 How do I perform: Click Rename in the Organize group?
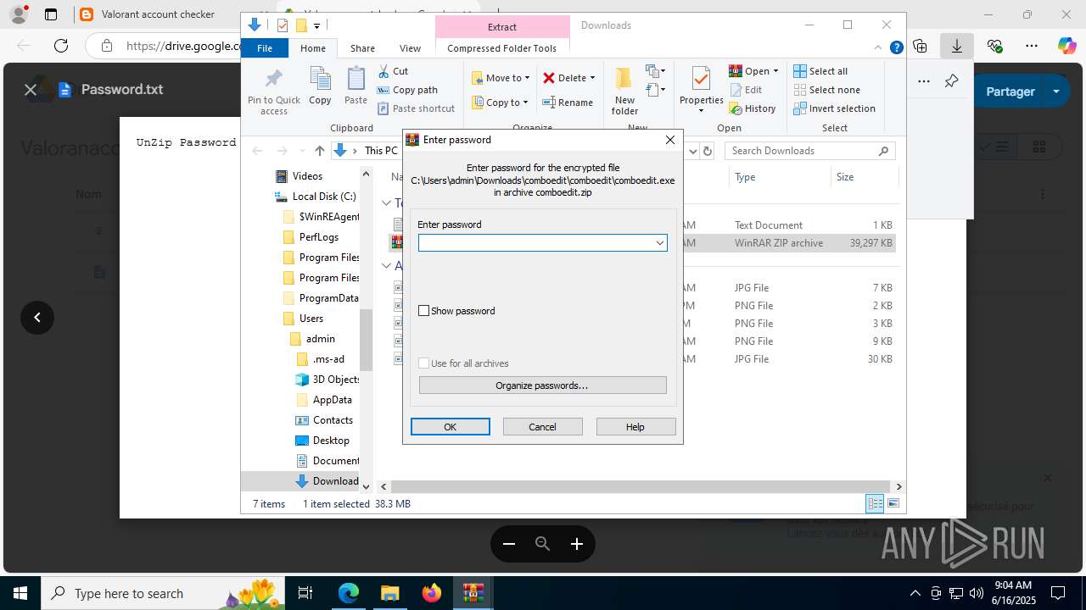click(x=568, y=103)
